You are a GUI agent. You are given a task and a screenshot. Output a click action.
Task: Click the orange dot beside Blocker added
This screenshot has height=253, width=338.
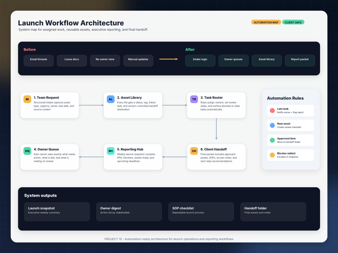click(x=272, y=155)
